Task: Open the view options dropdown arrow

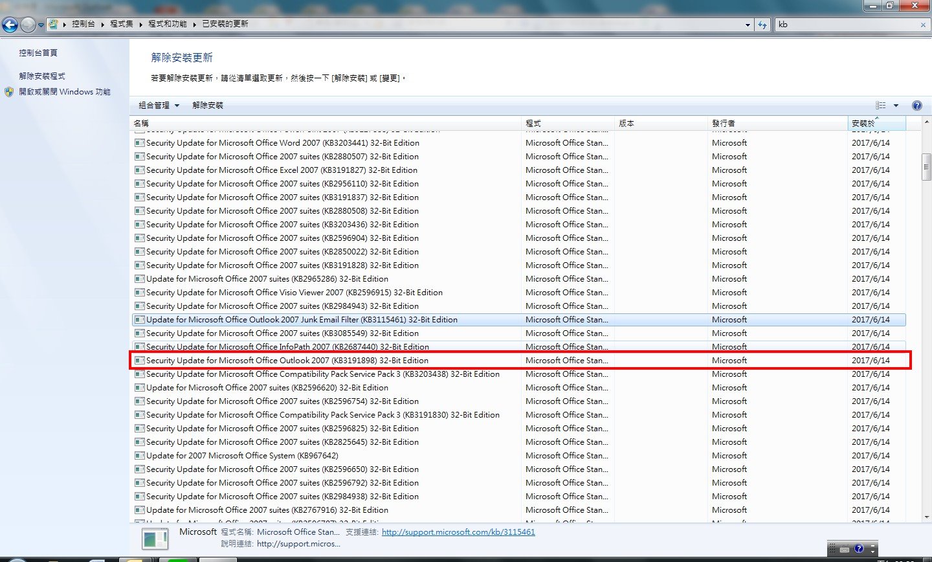Action: (896, 106)
